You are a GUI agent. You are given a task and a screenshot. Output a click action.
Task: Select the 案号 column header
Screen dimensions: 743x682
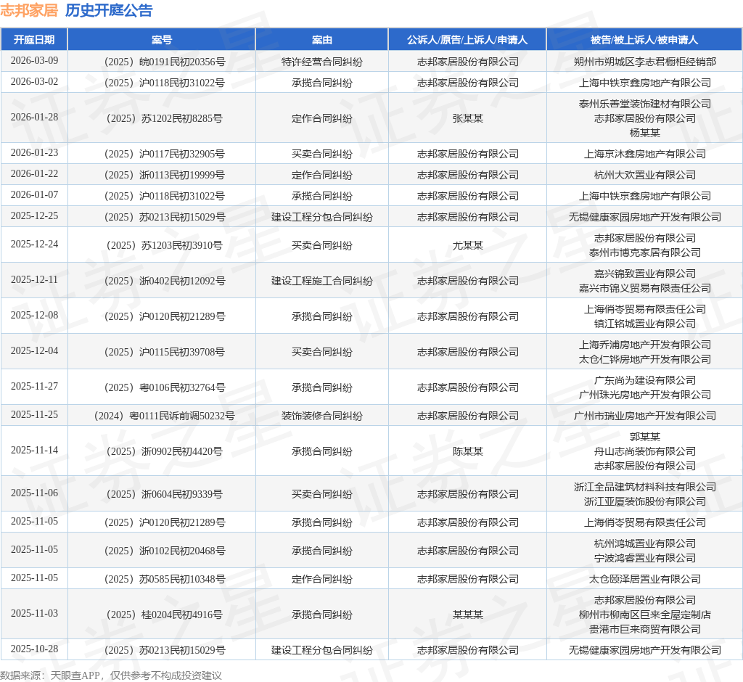coord(162,40)
